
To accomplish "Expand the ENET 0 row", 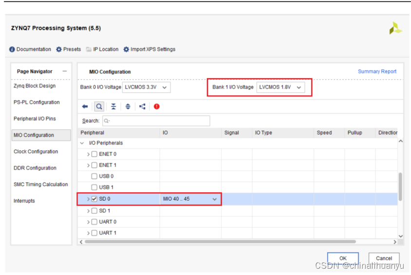I will pos(88,154).
